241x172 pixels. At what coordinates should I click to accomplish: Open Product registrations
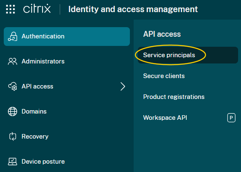188,97
